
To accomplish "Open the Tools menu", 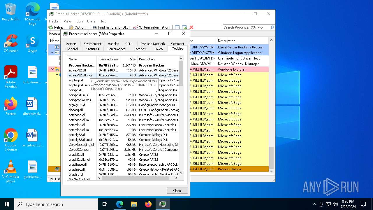I will (x=79, y=21).
